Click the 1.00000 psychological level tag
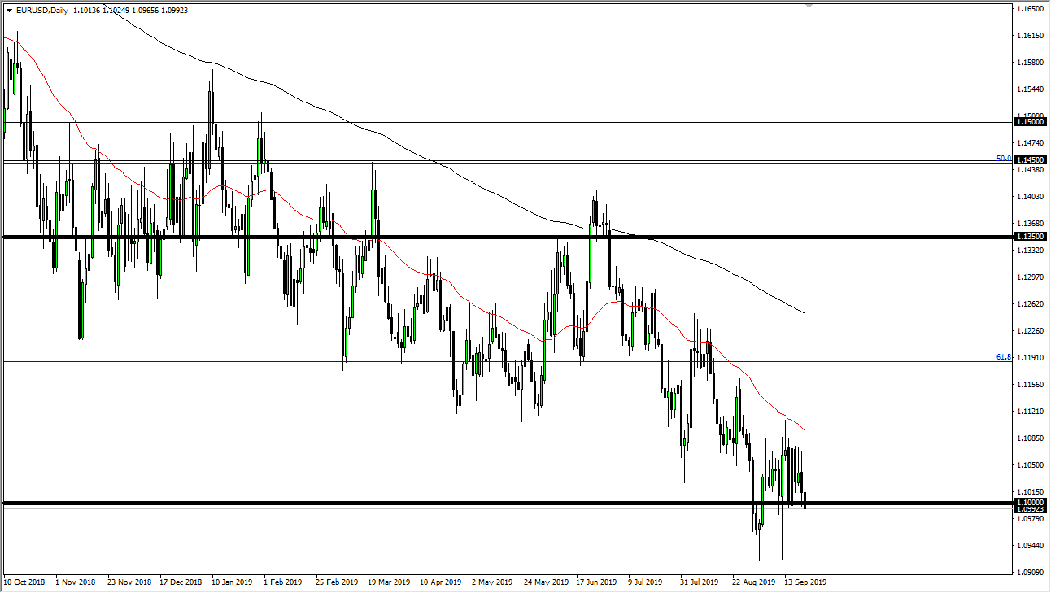Image resolution: width=1051 pixels, height=593 pixels. [x=1028, y=503]
